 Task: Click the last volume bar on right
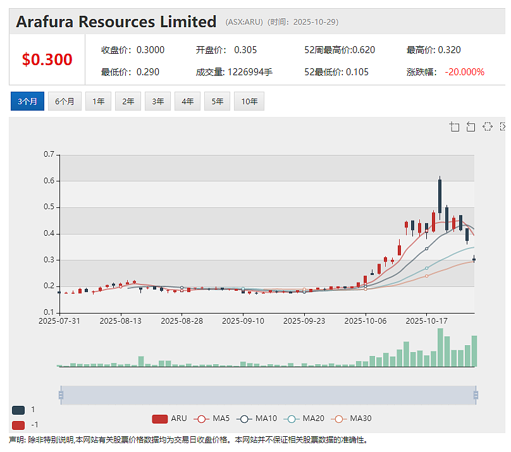(x=474, y=351)
